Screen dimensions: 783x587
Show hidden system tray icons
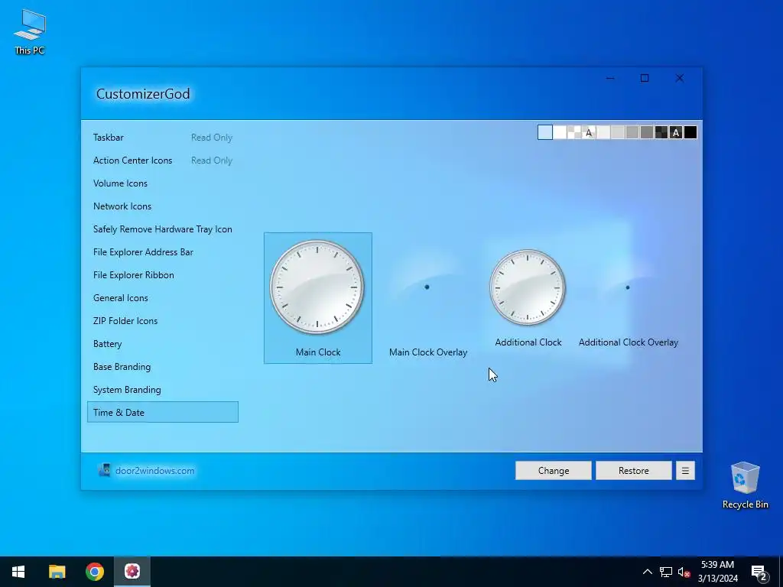(x=647, y=572)
